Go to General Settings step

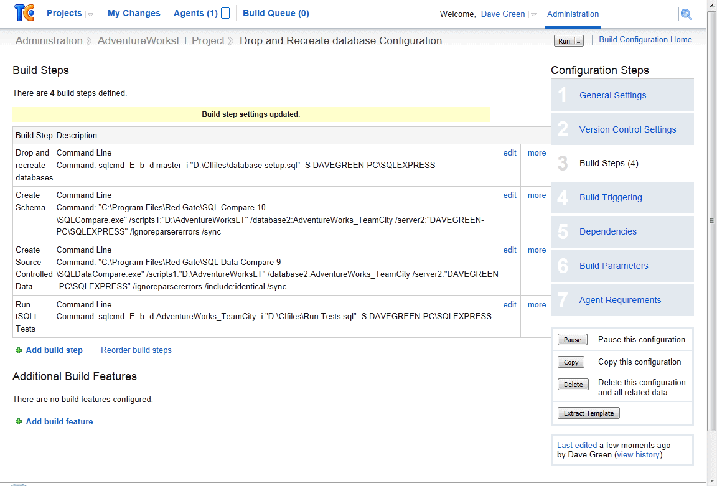coord(612,95)
